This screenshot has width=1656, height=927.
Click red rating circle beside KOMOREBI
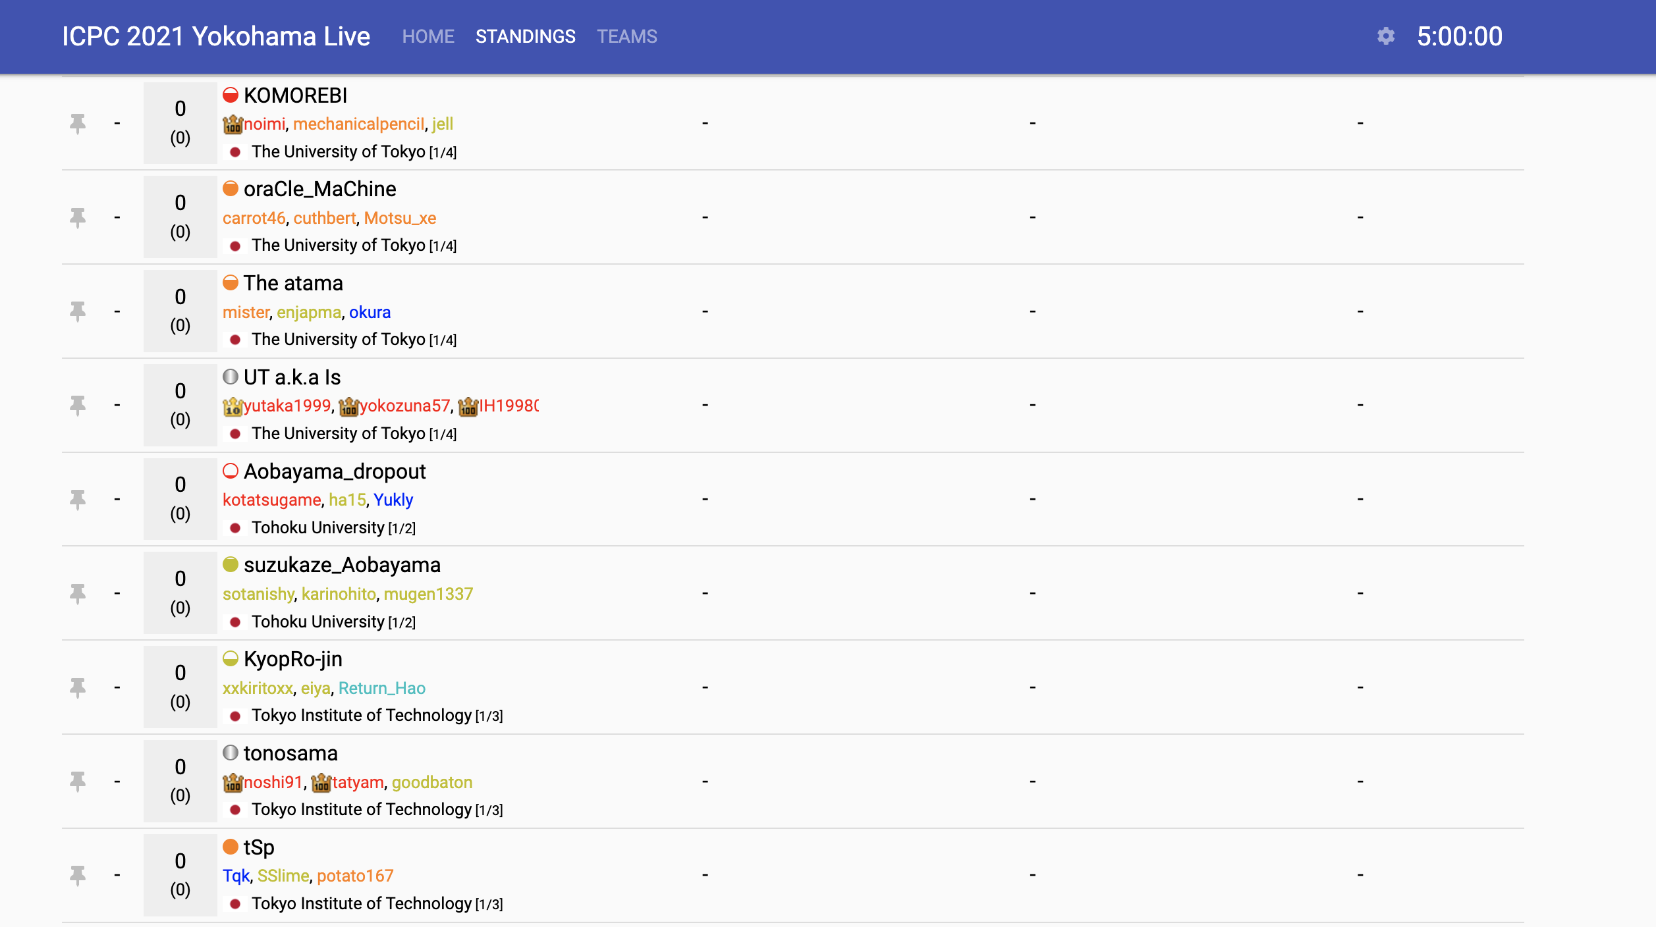click(x=230, y=95)
